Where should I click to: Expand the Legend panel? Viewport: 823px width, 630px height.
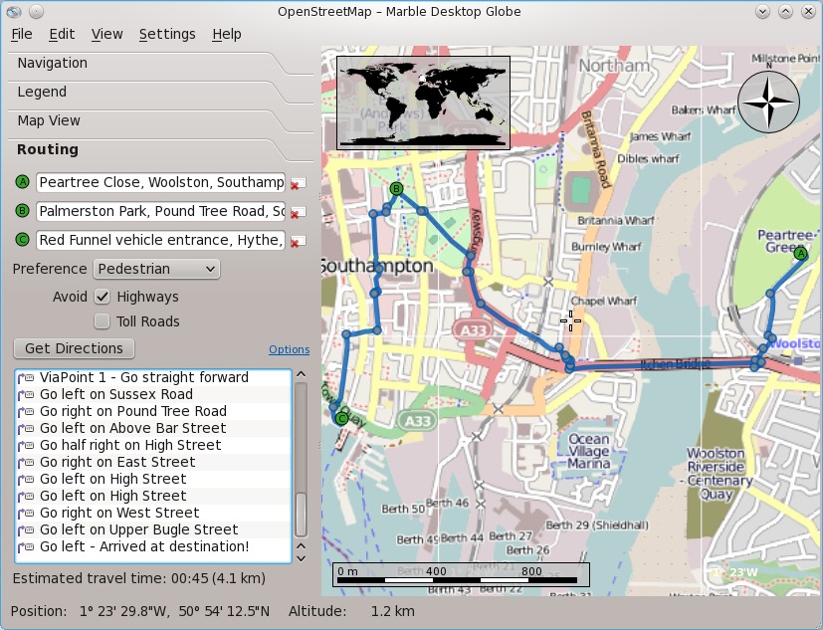pyautogui.click(x=42, y=92)
